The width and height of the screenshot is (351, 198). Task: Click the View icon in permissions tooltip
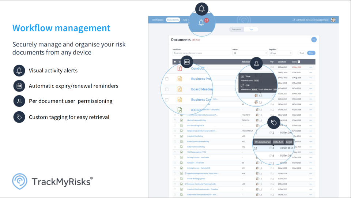click(242, 76)
